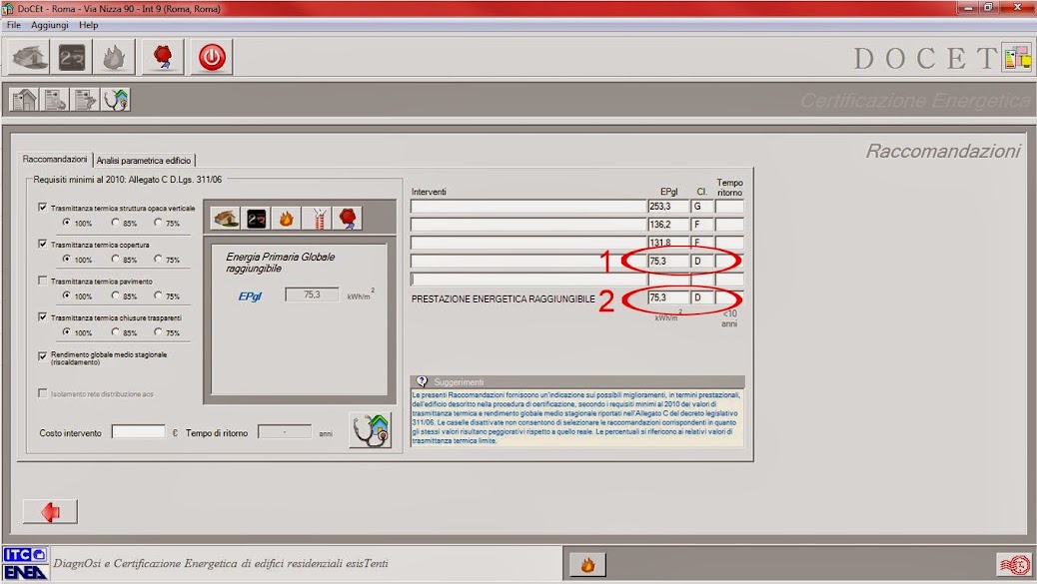Click the flame button in the bottom bar

click(x=587, y=565)
